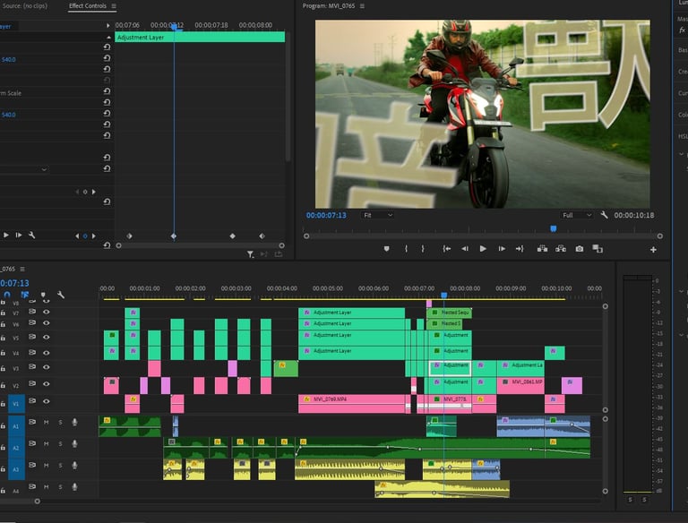Viewport: 688px width, 523px height.
Task: Open the Fit zoom level dropdown
Action: coord(376,215)
